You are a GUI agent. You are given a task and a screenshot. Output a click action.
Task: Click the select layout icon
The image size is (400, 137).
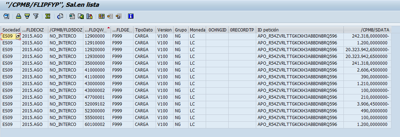[x=110, y=16]
